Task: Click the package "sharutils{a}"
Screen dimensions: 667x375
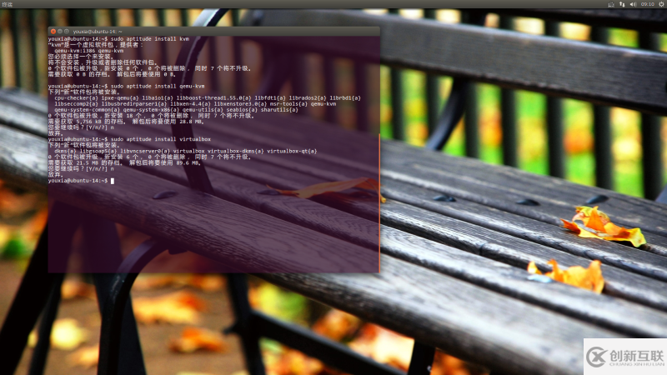Action: [x=279, y=110]
